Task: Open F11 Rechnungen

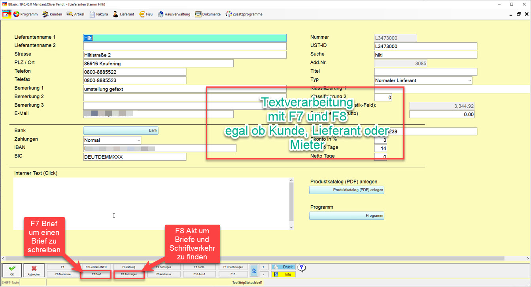Action: (x=233, y=267)
